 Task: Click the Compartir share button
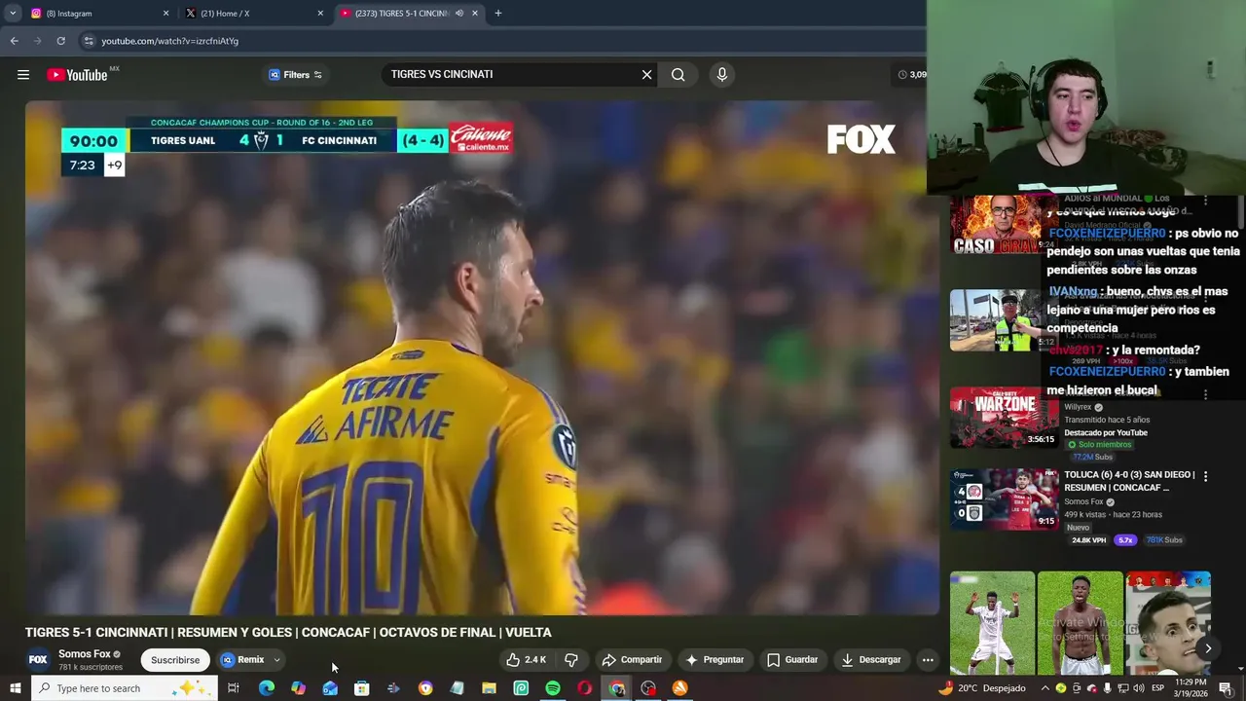pyautogui.click(x=632, y=659)
